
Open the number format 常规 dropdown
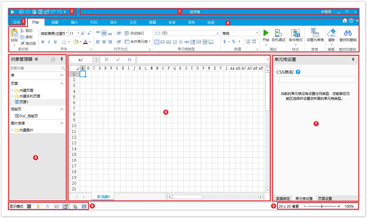pos(257,33)
